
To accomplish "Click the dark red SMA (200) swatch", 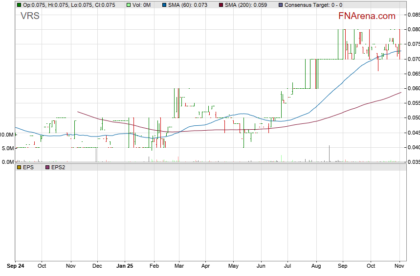I will [221, 5].
